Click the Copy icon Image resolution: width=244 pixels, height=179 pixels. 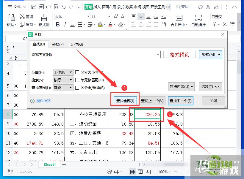point(22,24)
